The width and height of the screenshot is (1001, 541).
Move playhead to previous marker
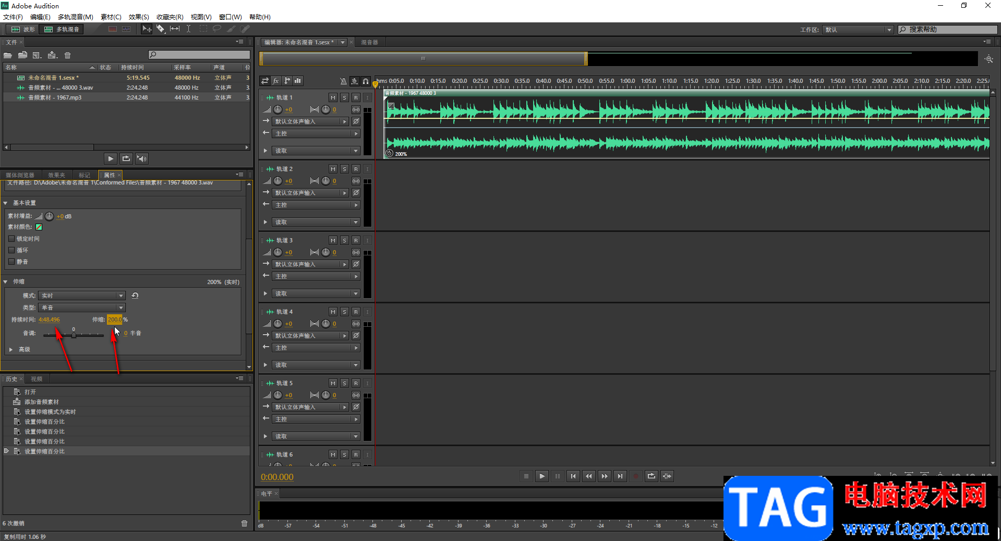tap(573, 476)
